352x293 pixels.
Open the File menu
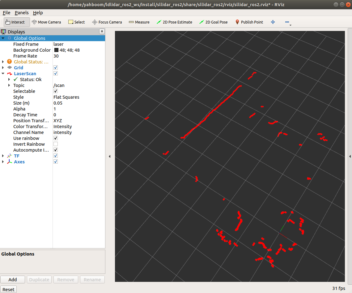6,13
